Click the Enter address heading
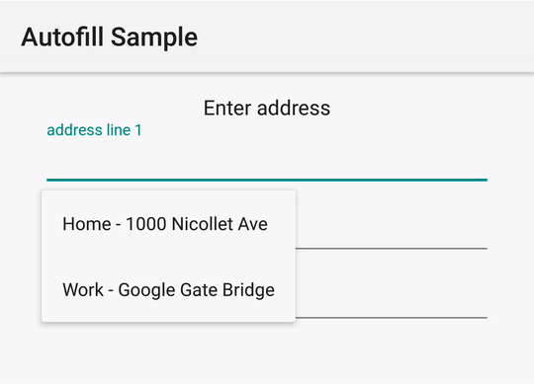This screenshot has height=384, width=534. [x=267, y=108]
